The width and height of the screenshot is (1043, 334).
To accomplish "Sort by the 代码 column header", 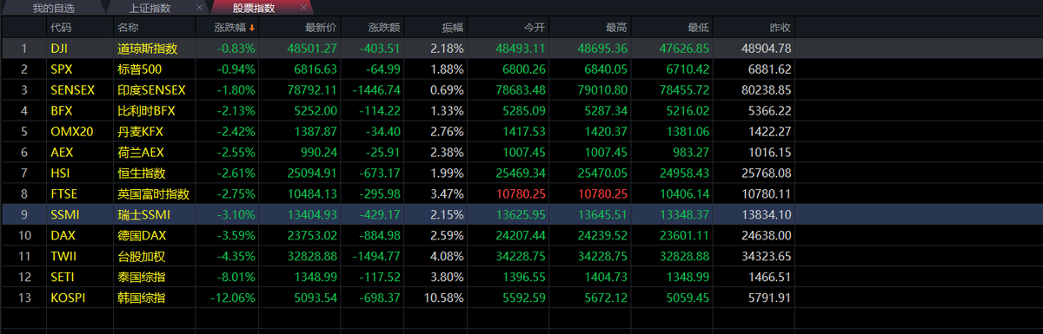I will 61,28.
